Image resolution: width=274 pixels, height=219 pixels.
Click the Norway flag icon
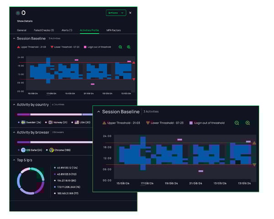51,122
